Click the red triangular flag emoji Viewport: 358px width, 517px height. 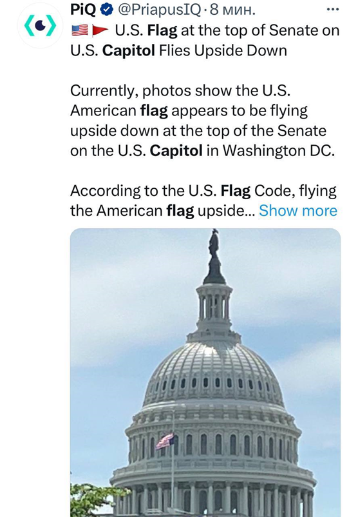click(100, 30)
